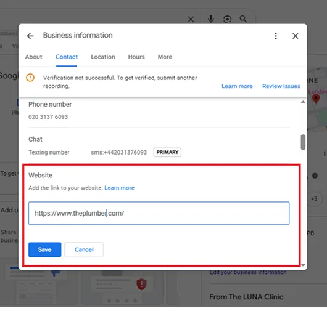Click Learn more under Website heading

pyautogui.click(x=119, y=188)
